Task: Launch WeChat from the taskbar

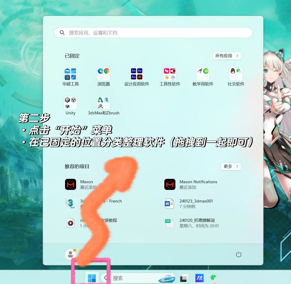Action: (214, 277)
